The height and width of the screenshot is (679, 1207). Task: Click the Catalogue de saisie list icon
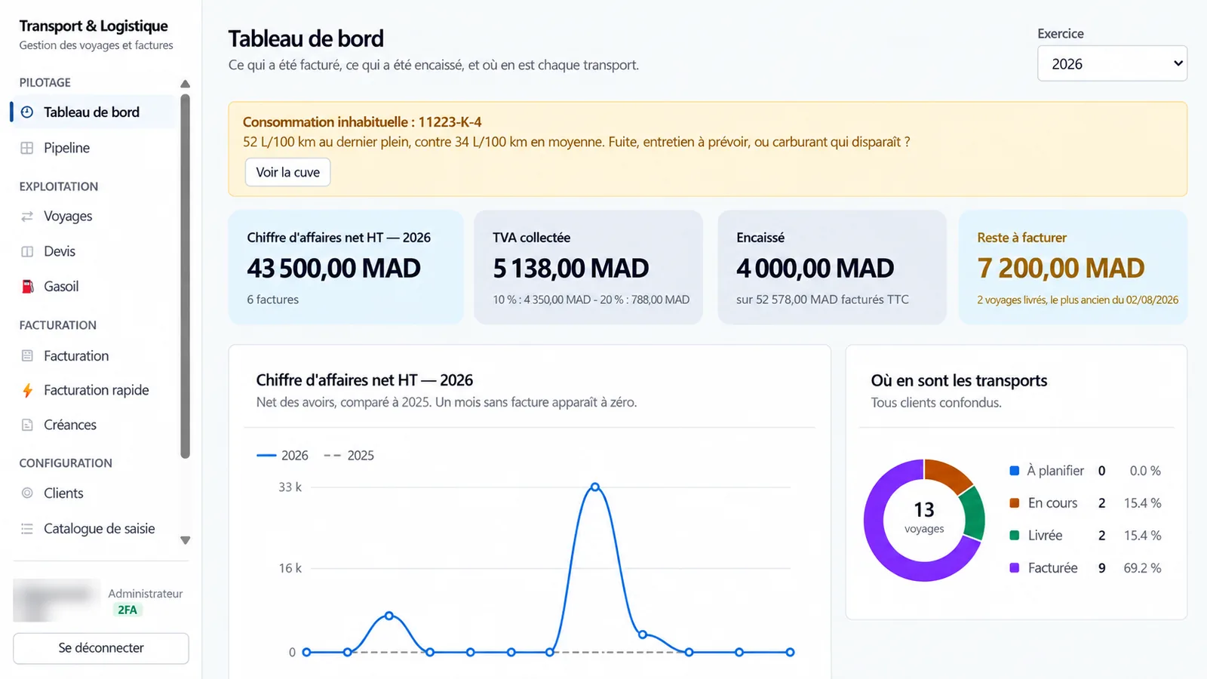tap(27, 529)
